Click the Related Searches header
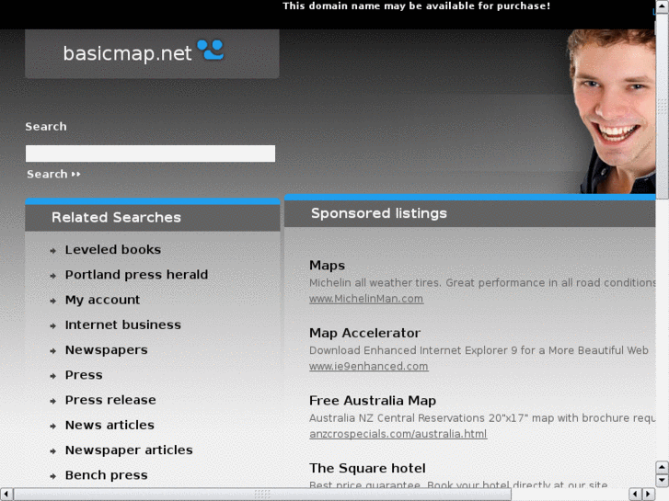 116,218
